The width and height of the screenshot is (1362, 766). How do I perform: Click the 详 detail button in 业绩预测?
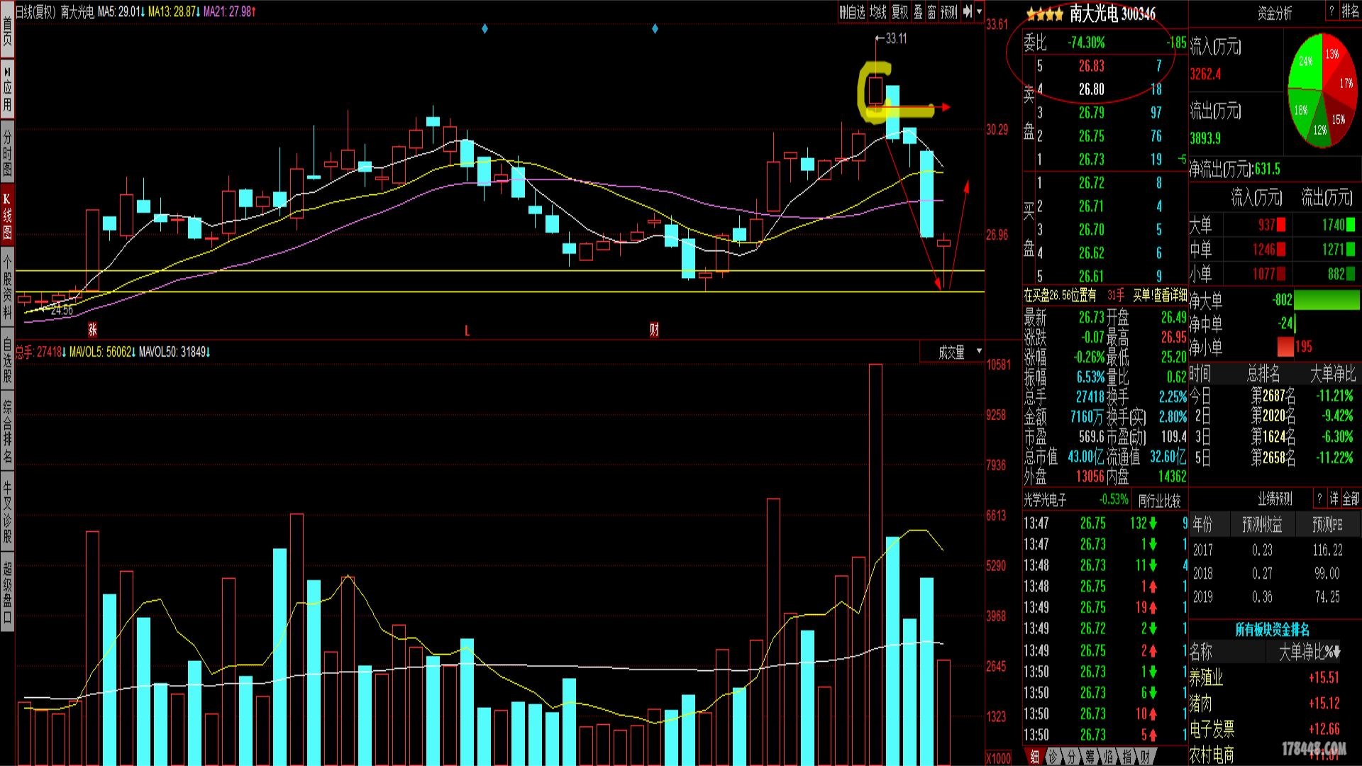point(1334,499)
